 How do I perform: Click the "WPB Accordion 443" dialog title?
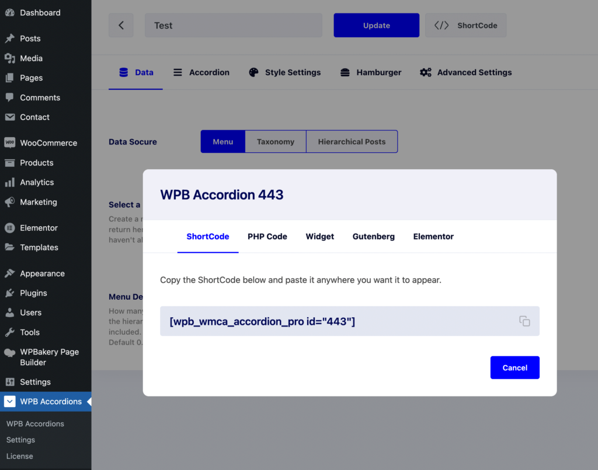[221, 195]
